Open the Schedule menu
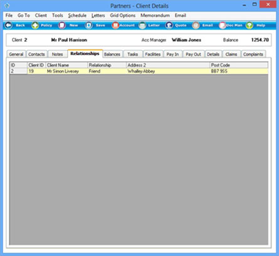The width and height of the screenshot is (279, 256). coord(77,16)
